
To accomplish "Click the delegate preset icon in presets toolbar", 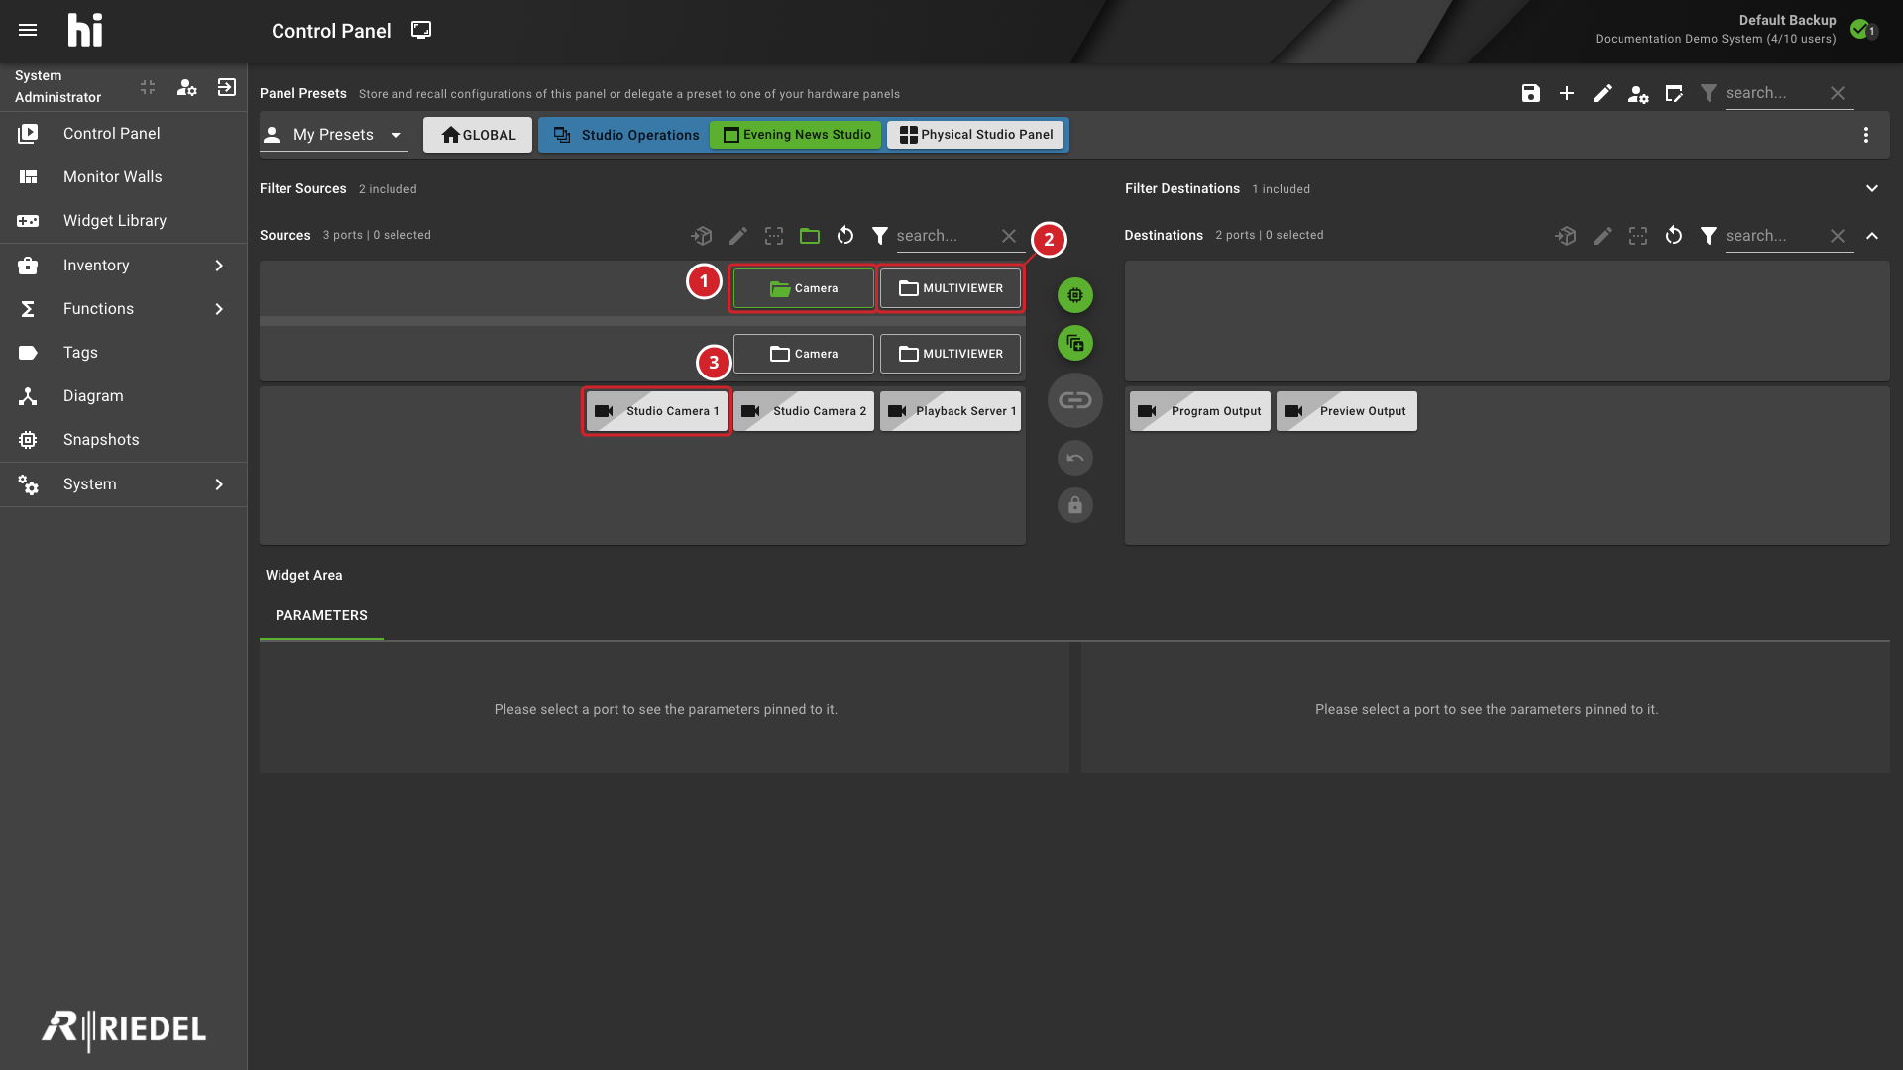I will [1674, 93].
